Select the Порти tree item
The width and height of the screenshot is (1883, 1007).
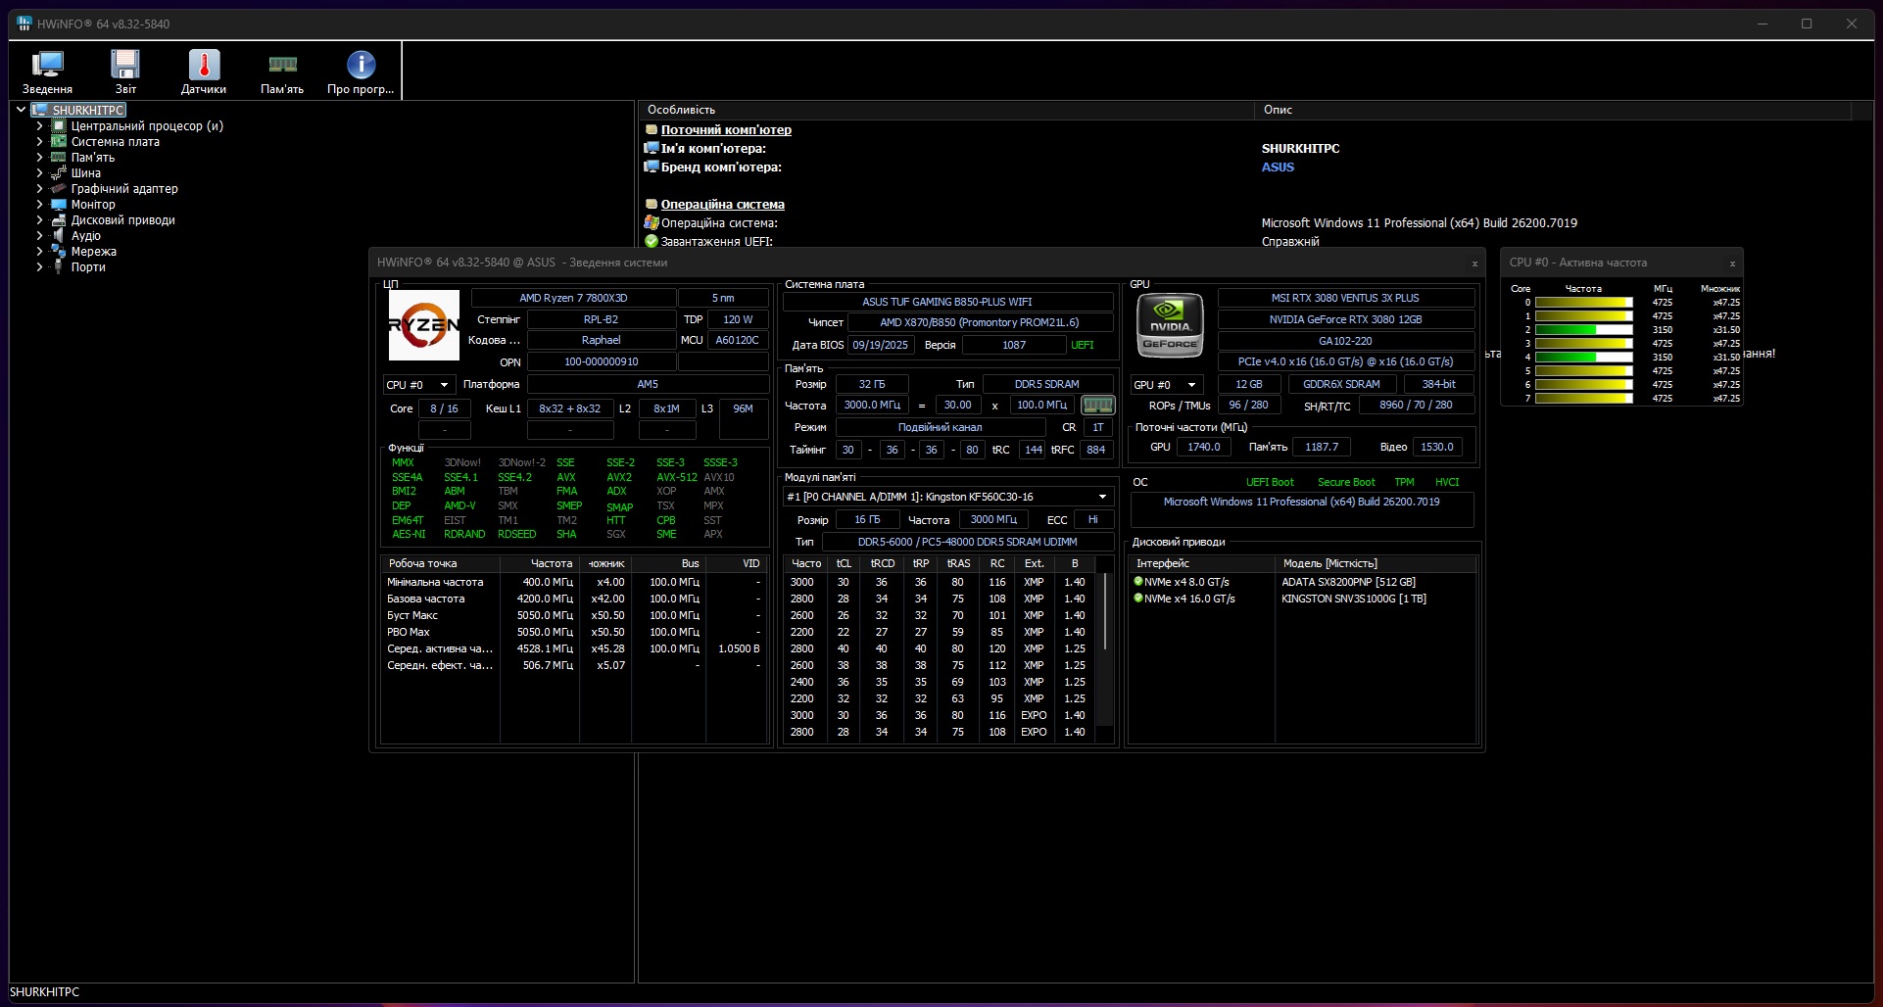(x=88, y=267)
